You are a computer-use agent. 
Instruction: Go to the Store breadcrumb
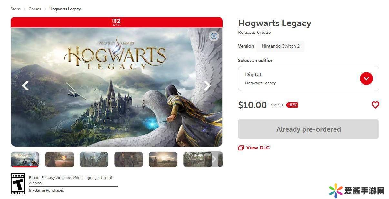pos(15,9)
